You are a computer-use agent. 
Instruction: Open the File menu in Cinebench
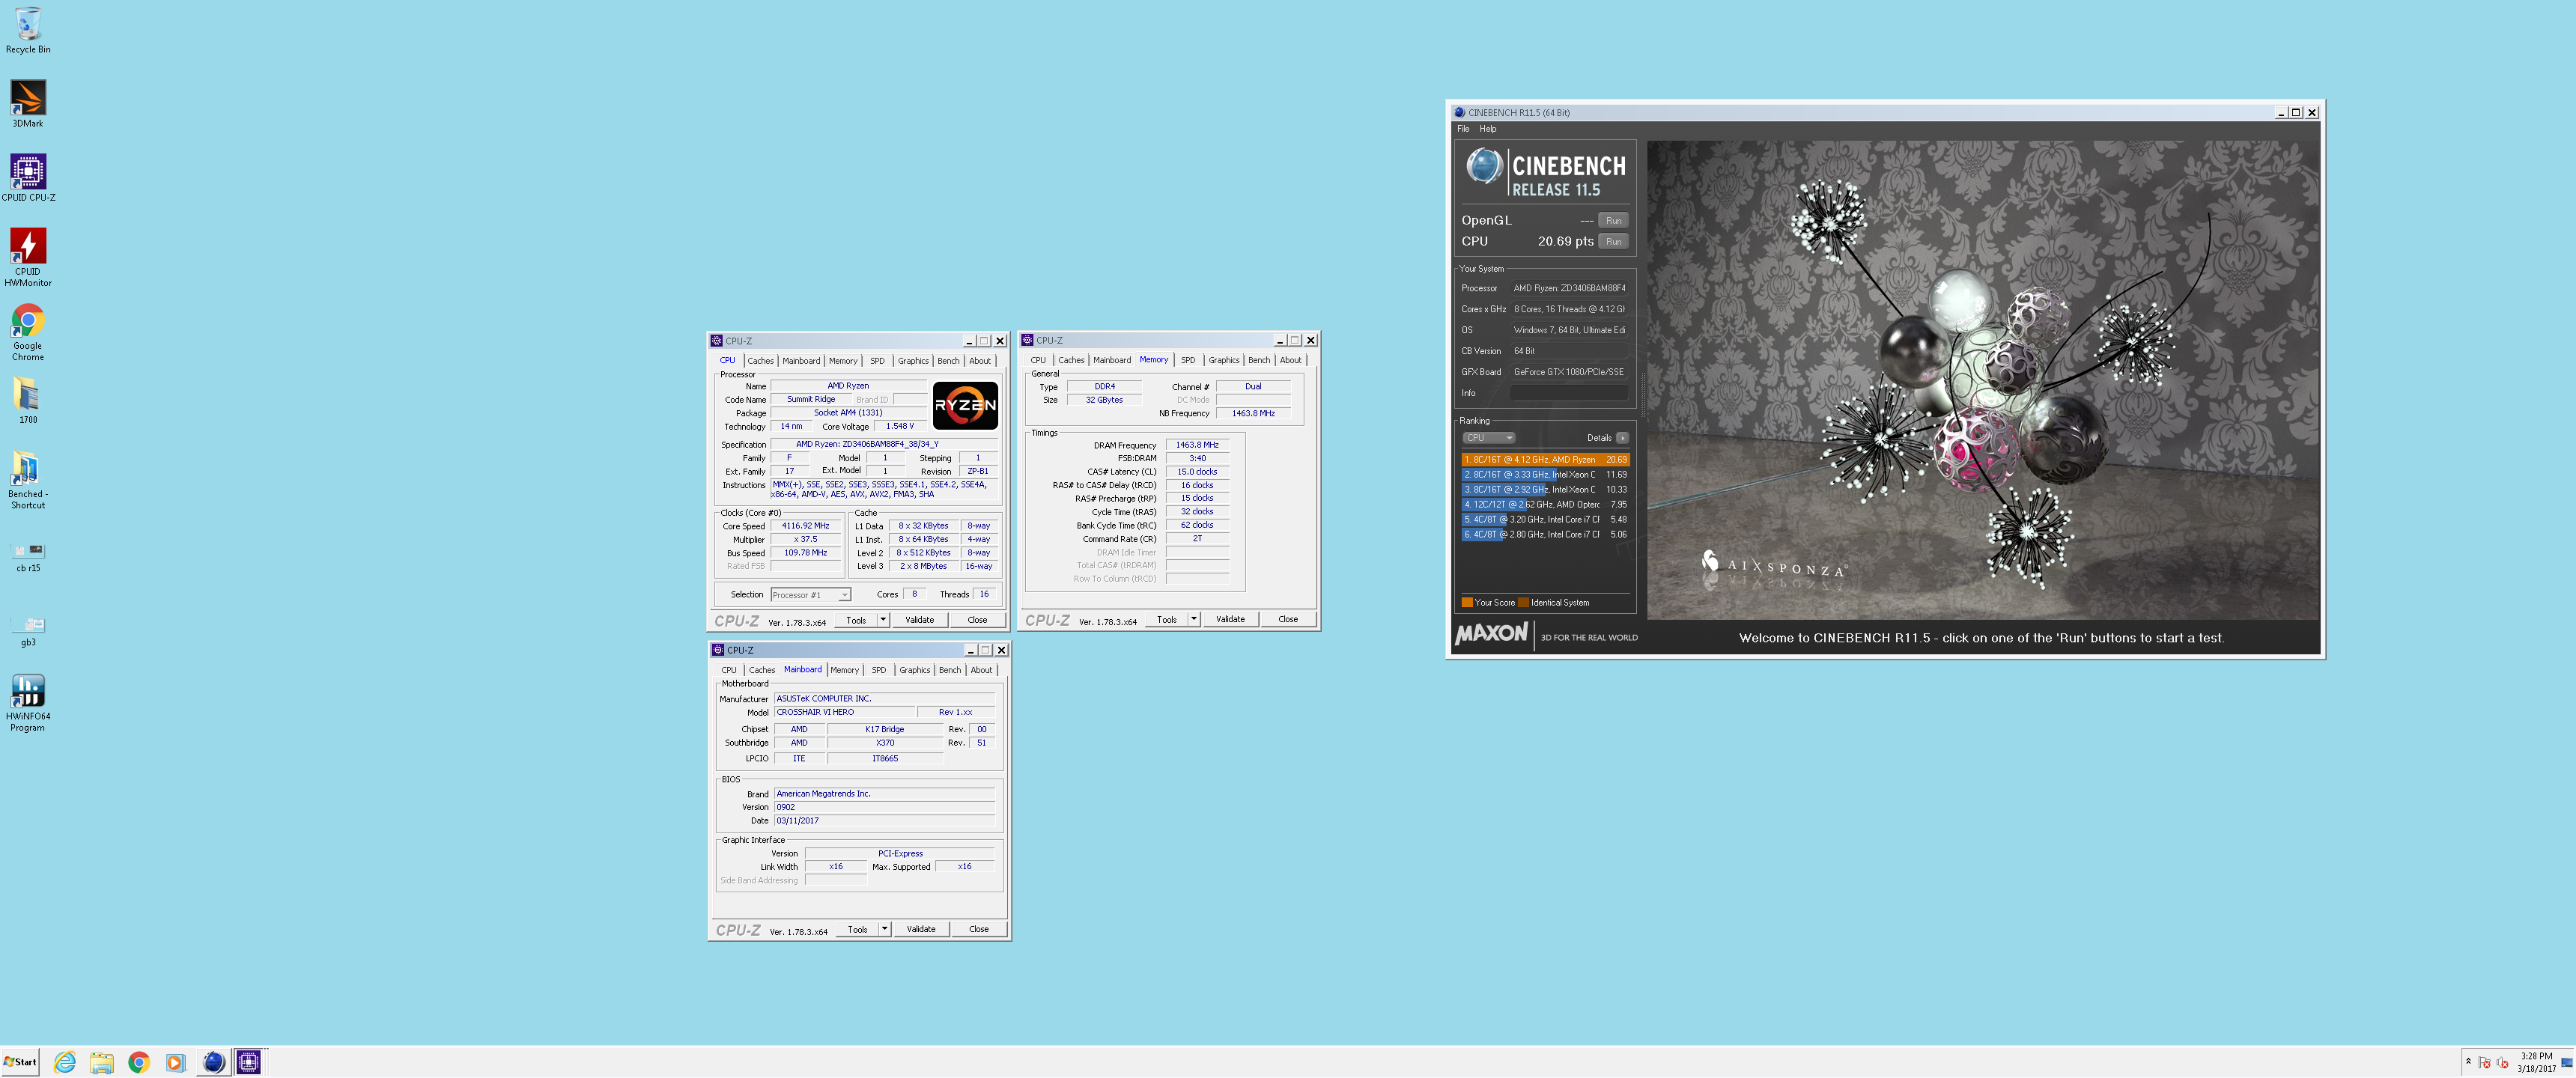[1463, 129]
